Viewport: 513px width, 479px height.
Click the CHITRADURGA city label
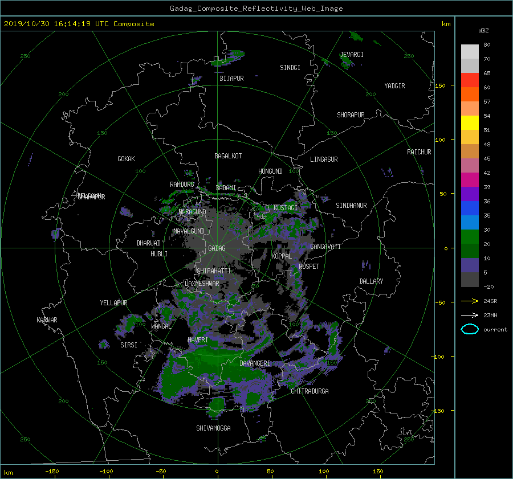310,391
